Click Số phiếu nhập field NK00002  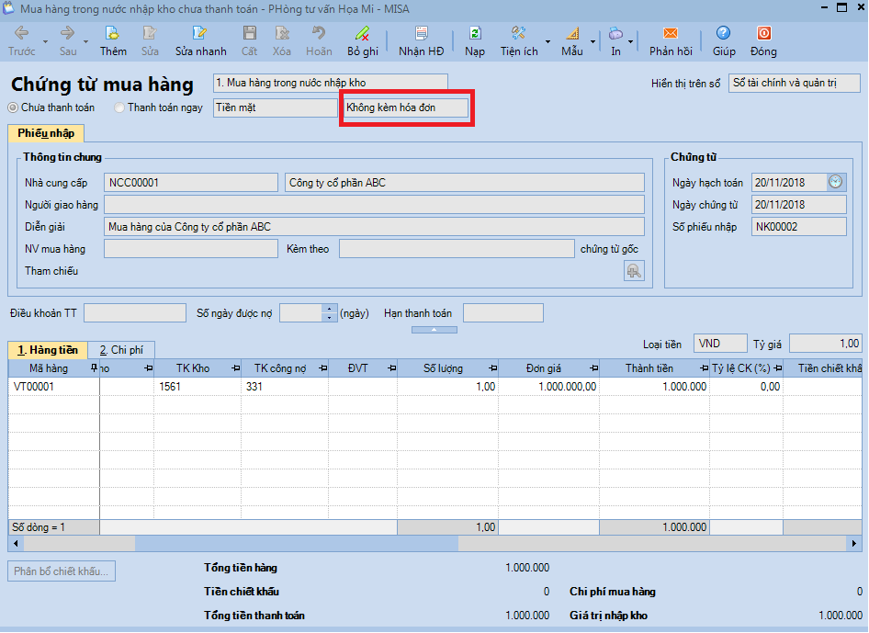coord(798,227)
